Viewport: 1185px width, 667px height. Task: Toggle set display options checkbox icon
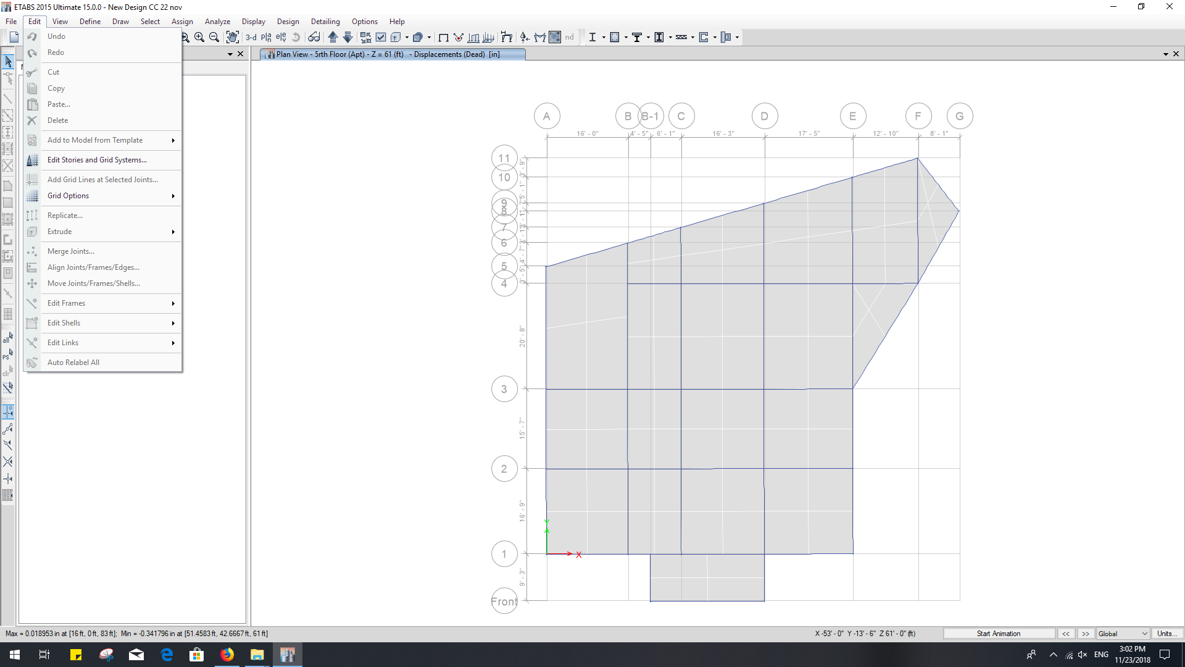tap(381, 37)
